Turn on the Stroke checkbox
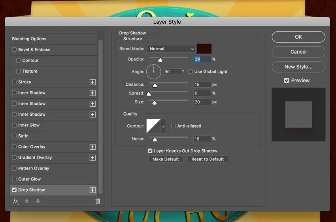 [14, 82]
